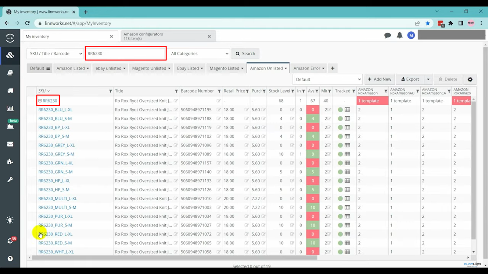The height and width of the screenshot is (274, 488).
Task: Edit the title of RR6230_BP_S-M row
Action: pos(176,136)
